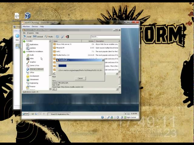
Task: Open the VirtualBox Help menu
Action: click(42, 27)
